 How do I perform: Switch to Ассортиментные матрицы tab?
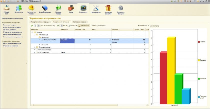tap(40, 22)
